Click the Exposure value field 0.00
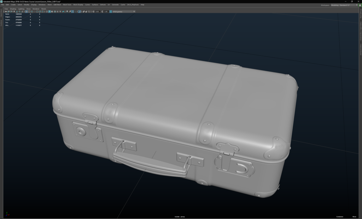 tap(97, 12)
